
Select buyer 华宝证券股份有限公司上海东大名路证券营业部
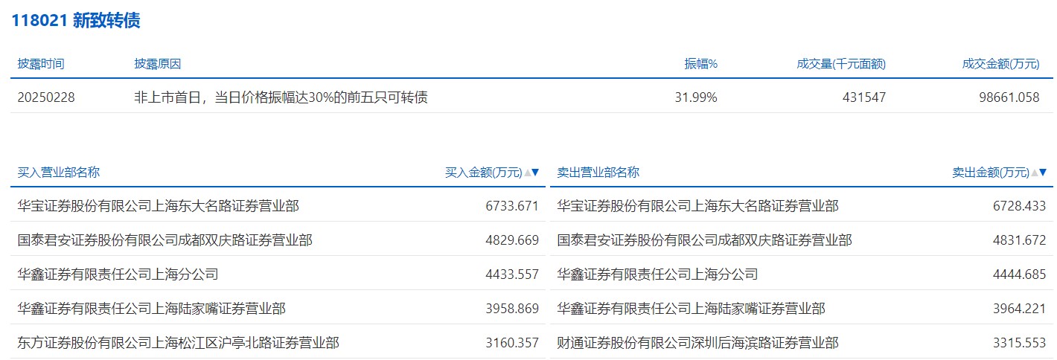(x=159, y=206)
